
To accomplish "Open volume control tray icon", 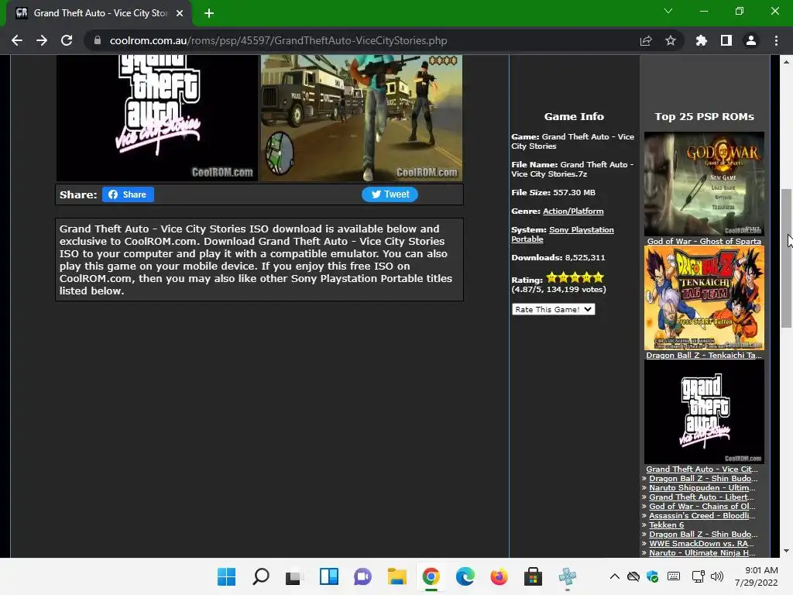I will coord(716,576).
